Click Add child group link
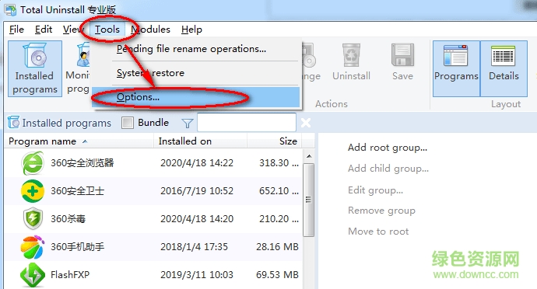Screen dimensions: 537x289 click(388, 169)
